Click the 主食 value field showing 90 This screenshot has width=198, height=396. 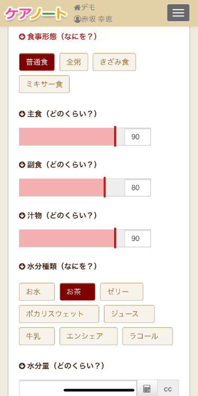(x=138, y=137)
